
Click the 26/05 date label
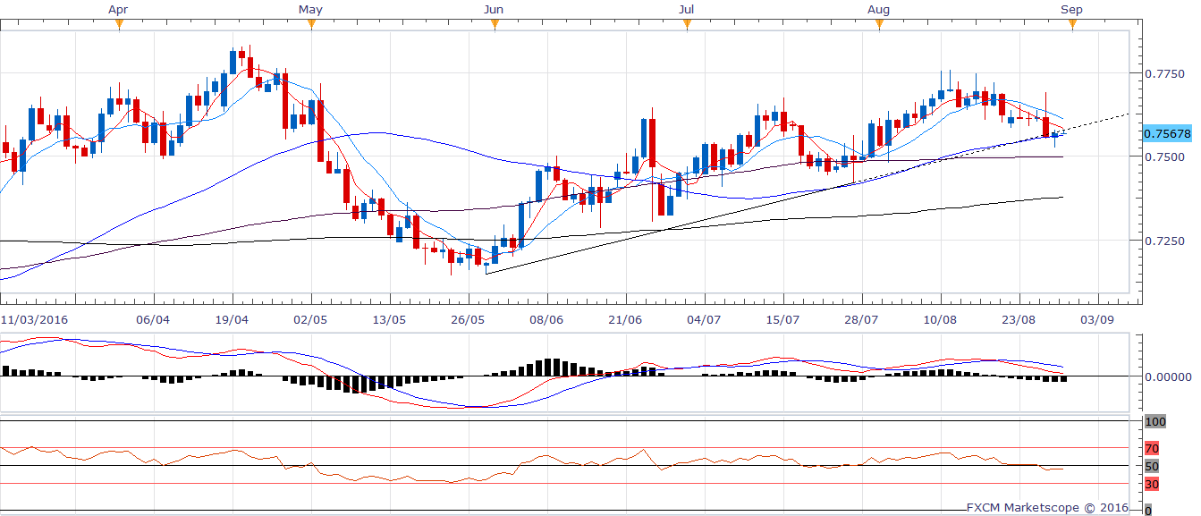coord(468,318)
